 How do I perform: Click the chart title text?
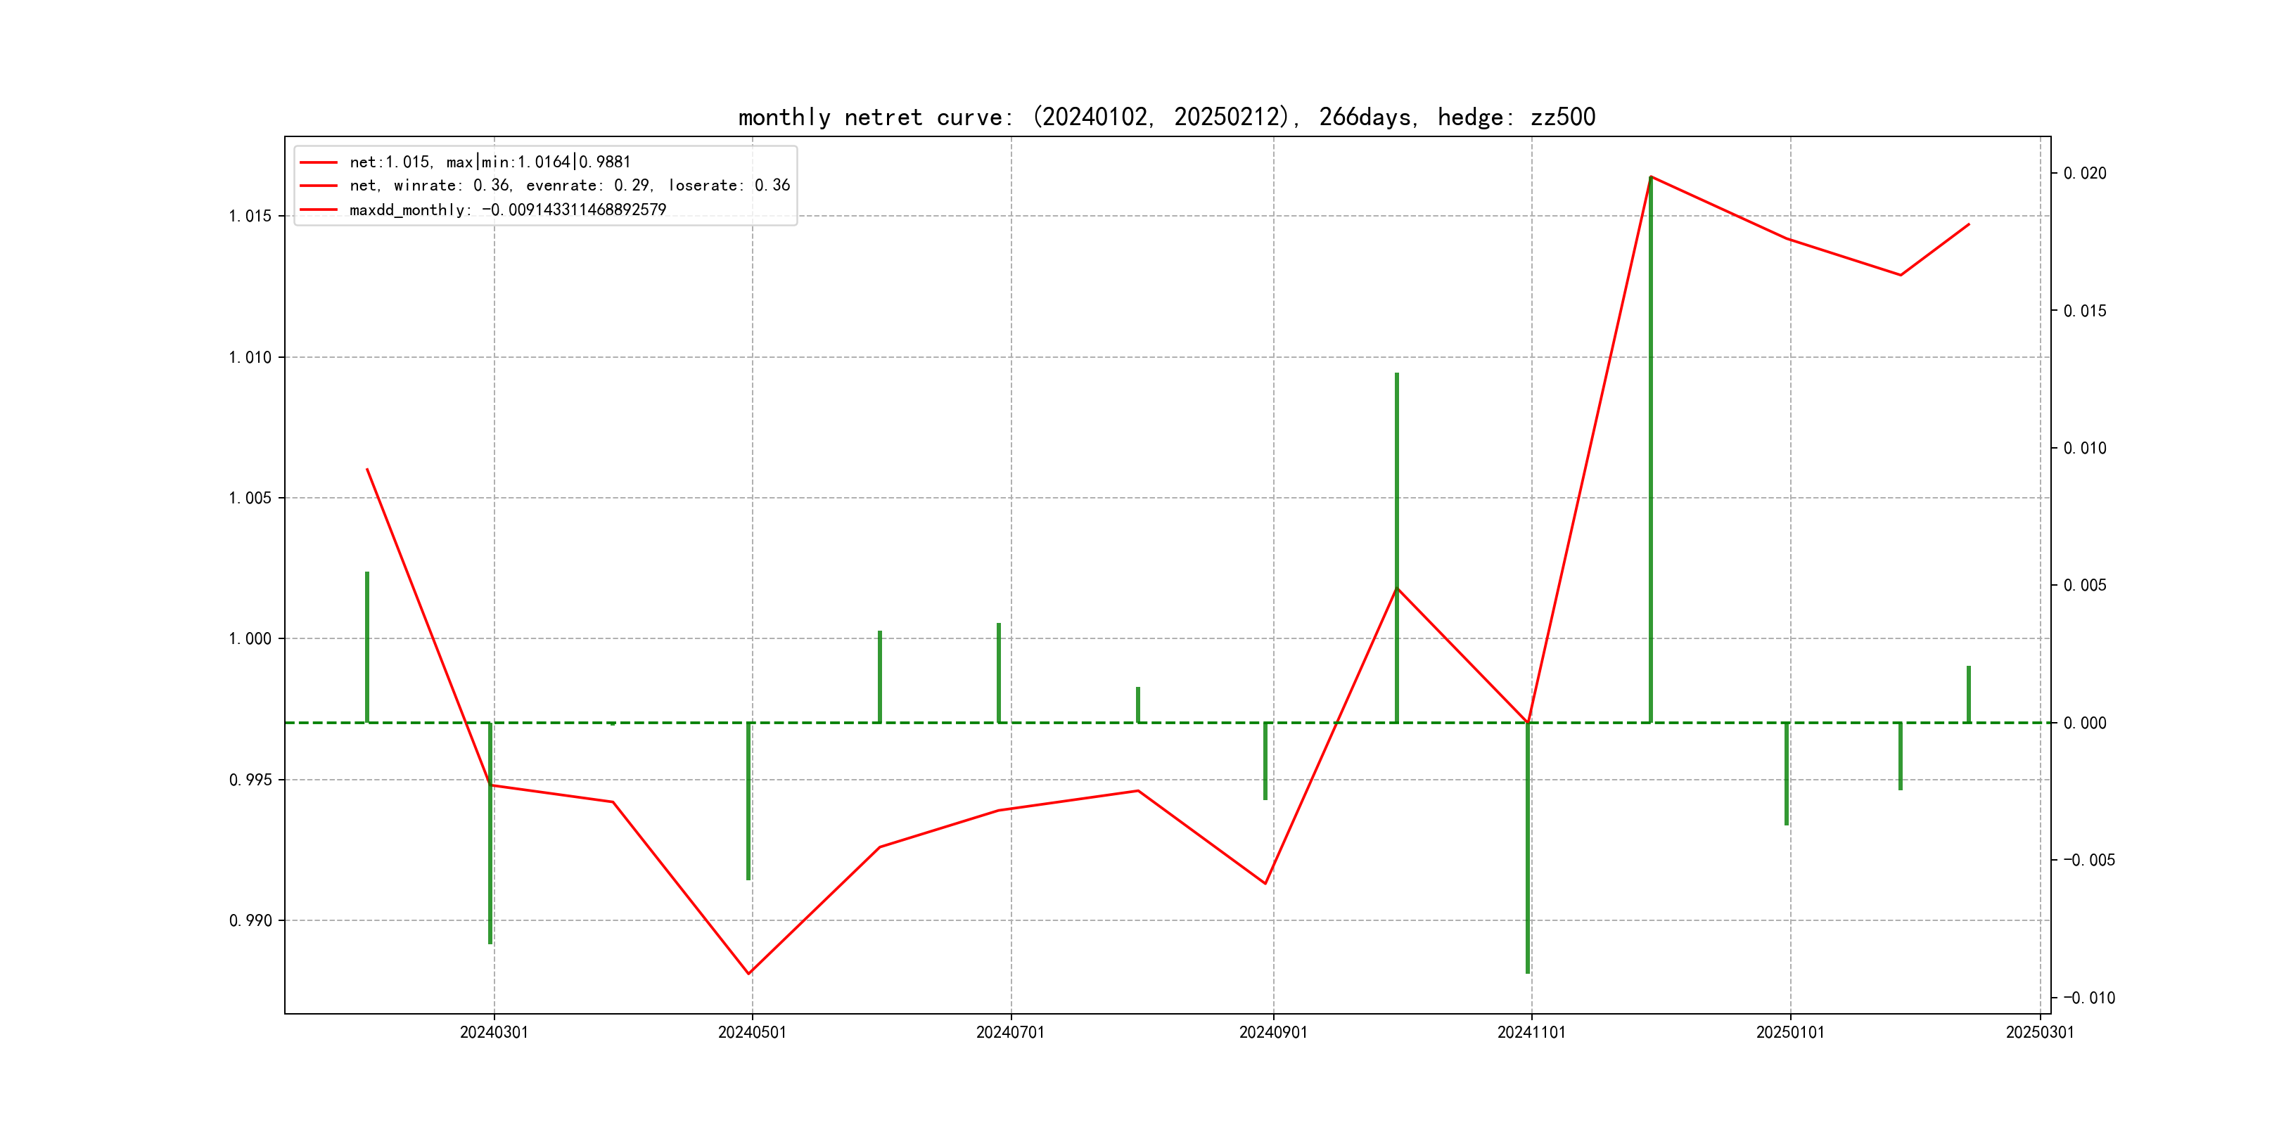1166,117
